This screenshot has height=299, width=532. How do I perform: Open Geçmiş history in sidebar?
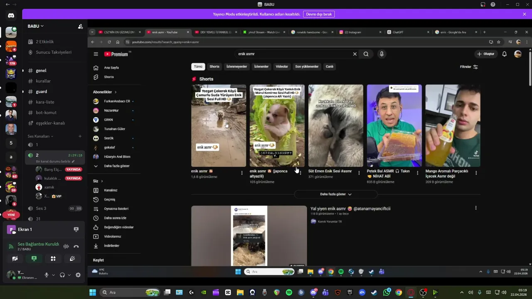tap(109, 199)
